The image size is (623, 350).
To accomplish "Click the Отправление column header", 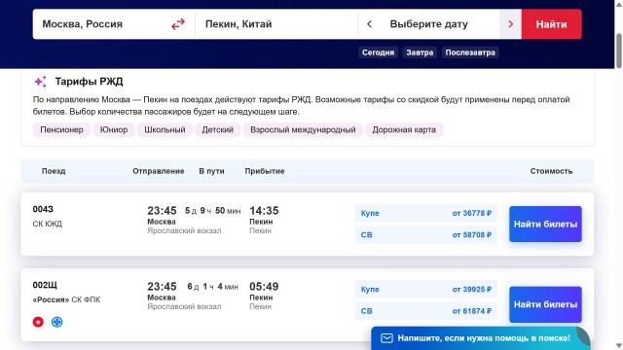I will (x=158, y=171).
